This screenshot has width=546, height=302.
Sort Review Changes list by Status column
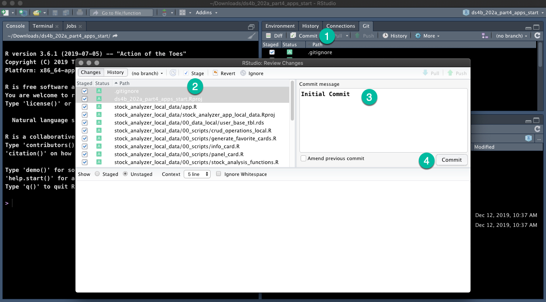click(x=102, y=83)
